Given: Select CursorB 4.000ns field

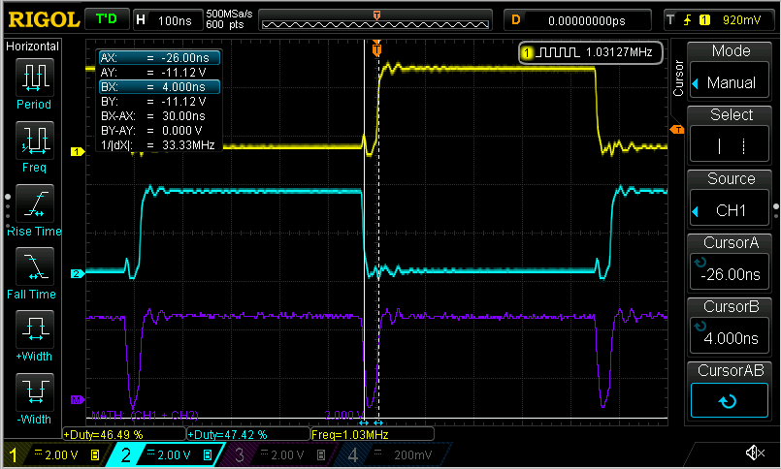Looking at the screenshot, I should 729,336.
